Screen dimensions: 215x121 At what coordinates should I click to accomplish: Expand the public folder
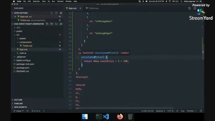[19, 31]
